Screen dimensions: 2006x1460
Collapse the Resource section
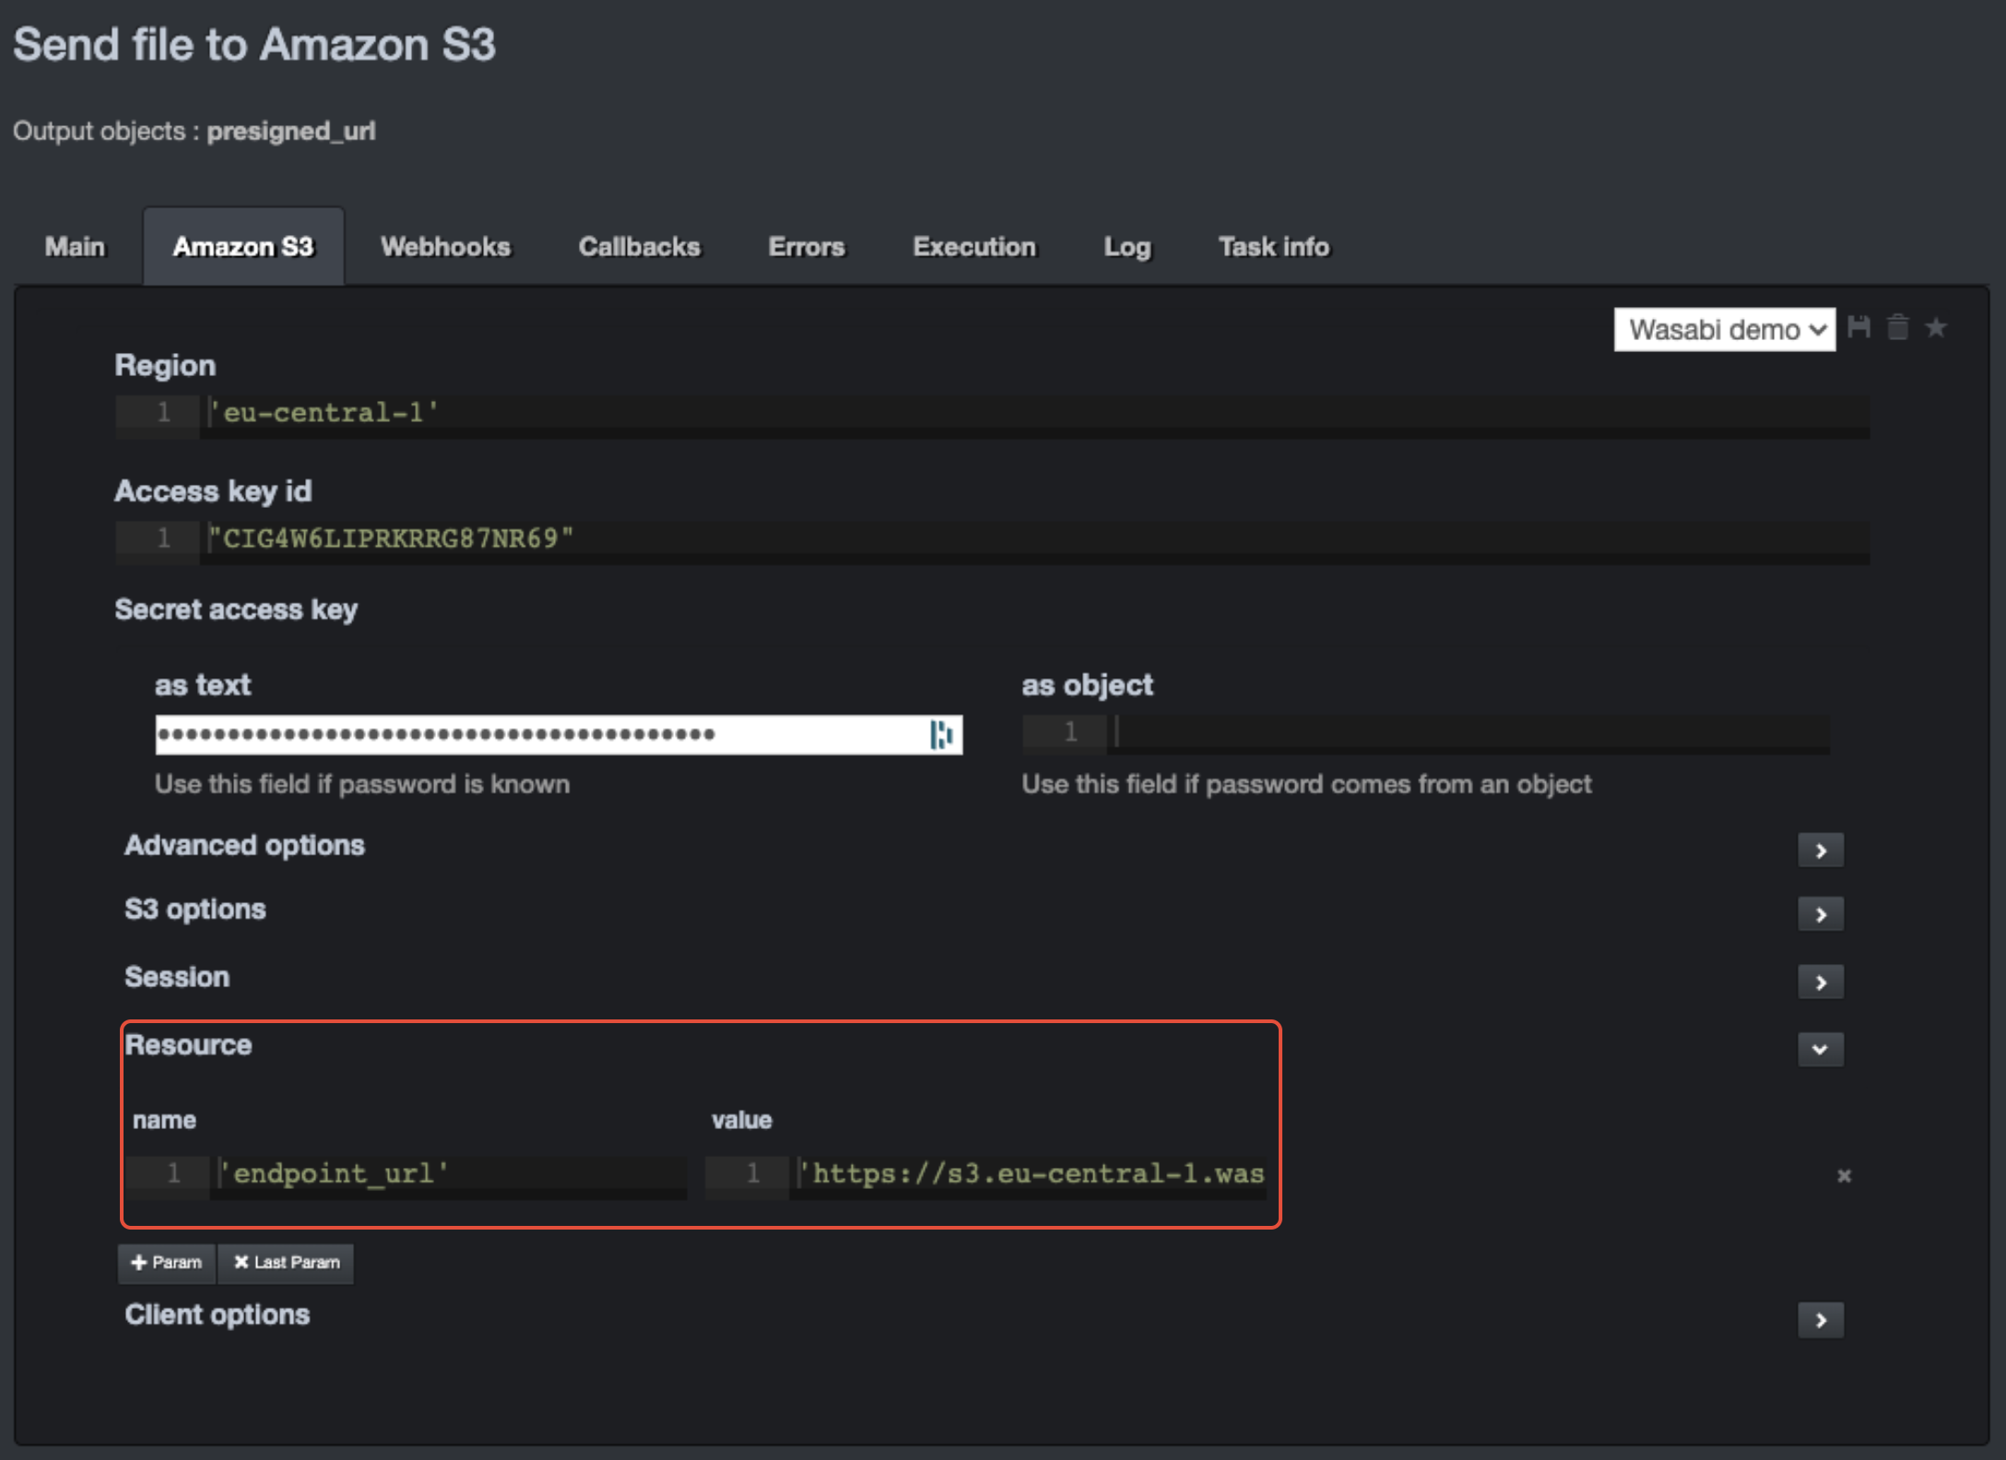1820,1049
